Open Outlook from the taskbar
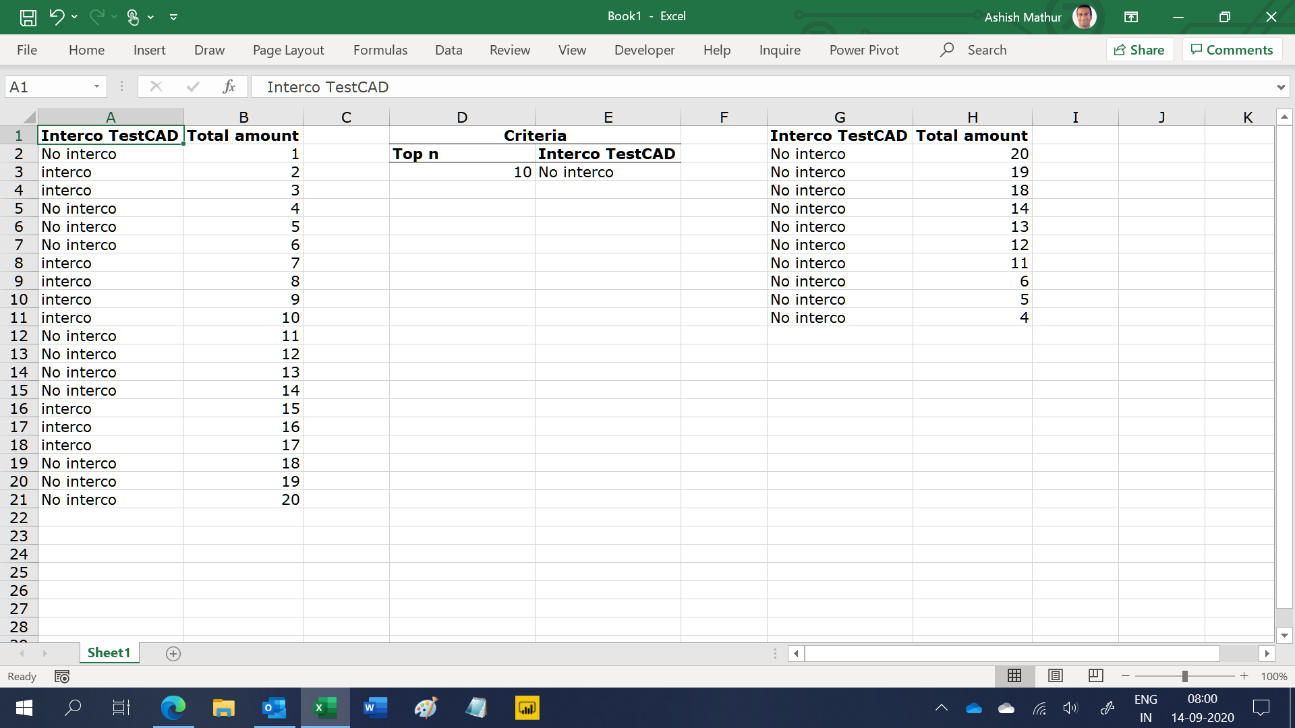The height and width of the screenshot is (728, 1295). 275,708
